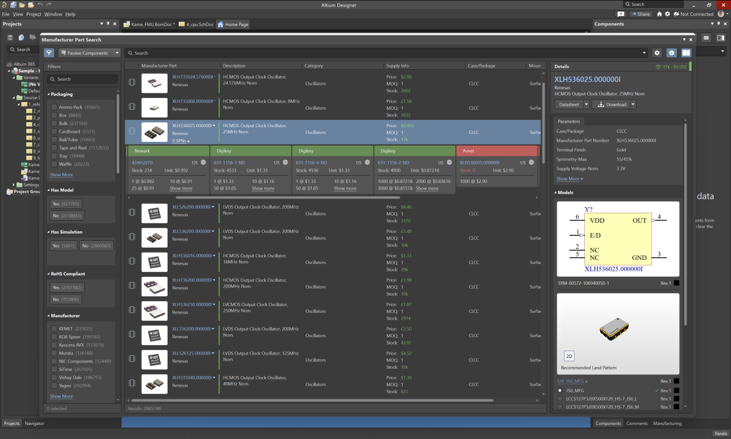
Task: Toggle the Details info icon
Action: (671, 53)
